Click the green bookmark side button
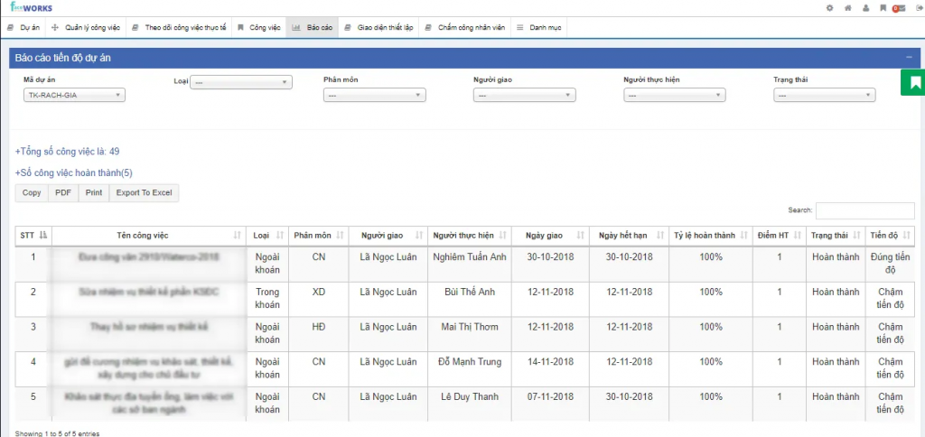The image size is (925, 437). tap(913, 82)
